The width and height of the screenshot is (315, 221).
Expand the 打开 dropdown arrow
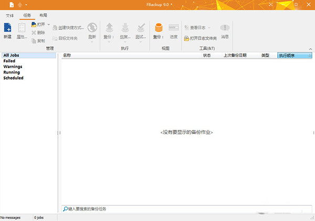[49, 24]
